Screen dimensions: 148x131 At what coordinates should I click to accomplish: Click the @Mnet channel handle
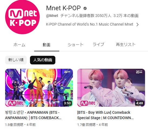point(52,16)
